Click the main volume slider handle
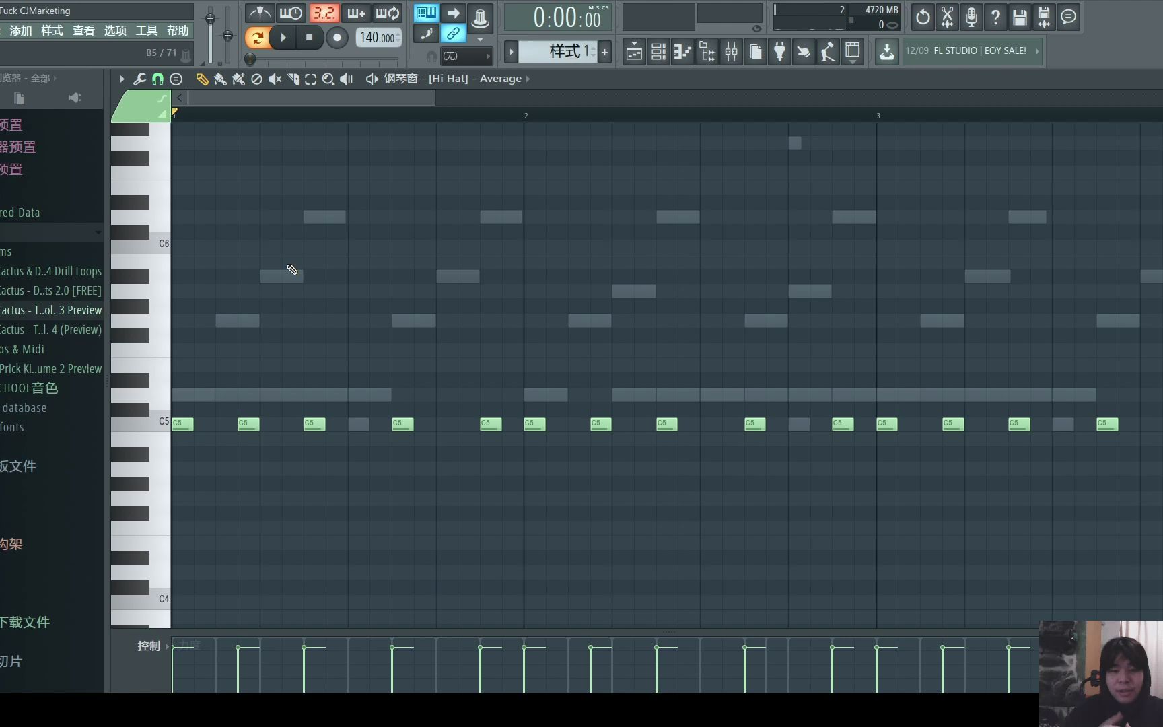This screenshot has height=727, width=1163. [x=210, y=19]
